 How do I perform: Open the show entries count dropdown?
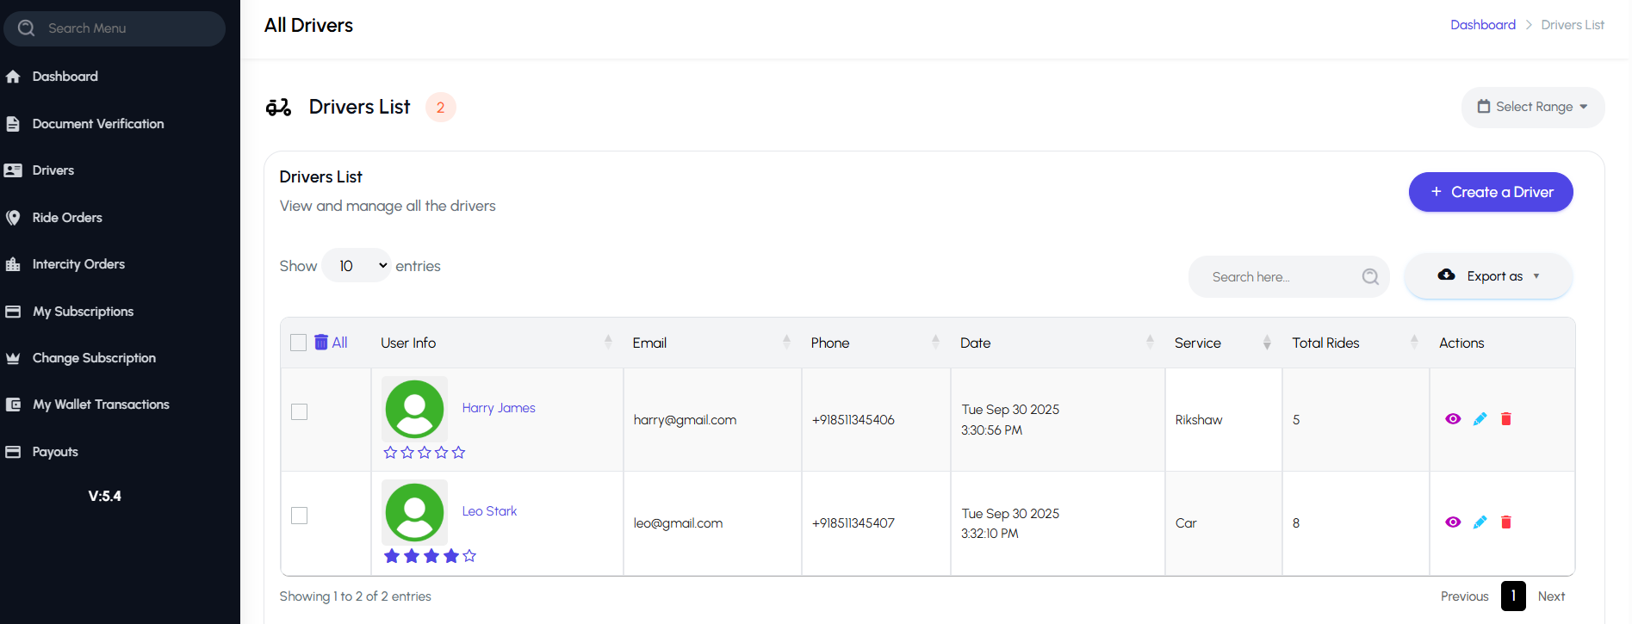pos(357,266)
